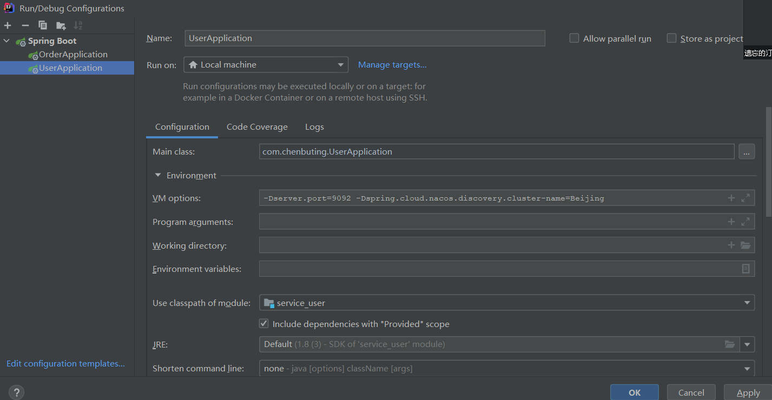
Task: Collapse the Spring Boot tree node
Action: [x=6, y=41]
